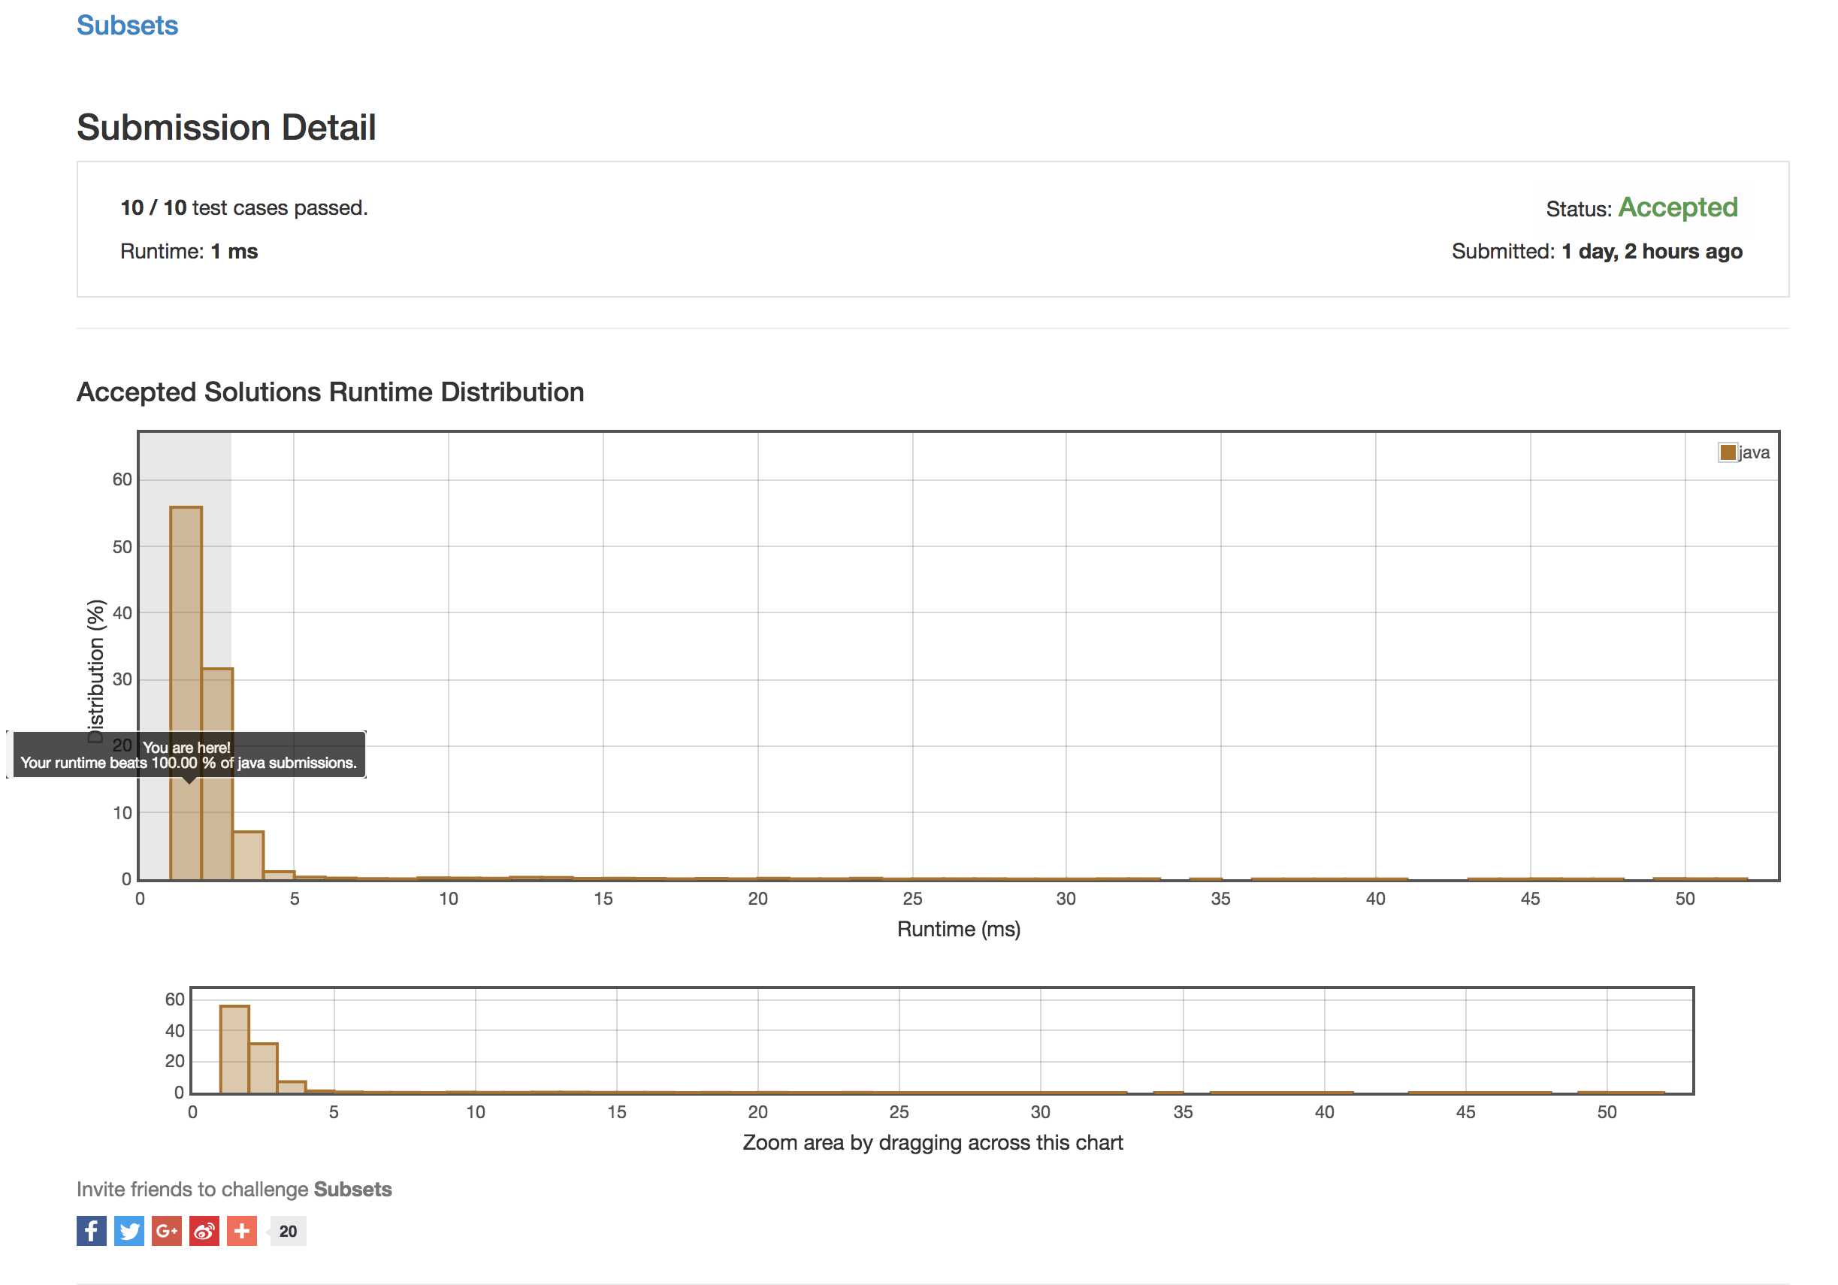
Task: Click the Submission Detail heading
Action: [226, 127]
